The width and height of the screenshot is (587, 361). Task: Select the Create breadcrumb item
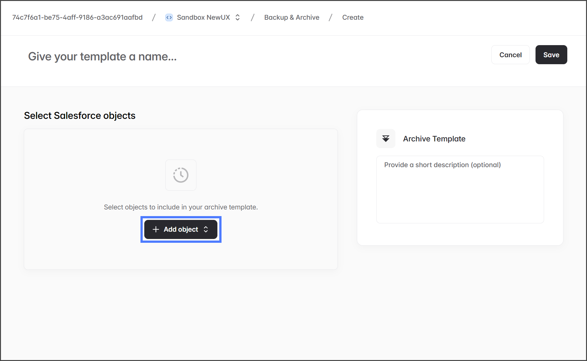353,17
